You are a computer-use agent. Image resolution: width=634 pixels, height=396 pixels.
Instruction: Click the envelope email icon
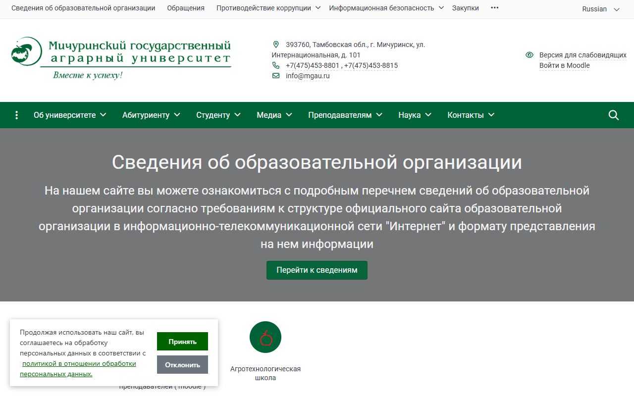pyautogui.click(x=276, y=76)
